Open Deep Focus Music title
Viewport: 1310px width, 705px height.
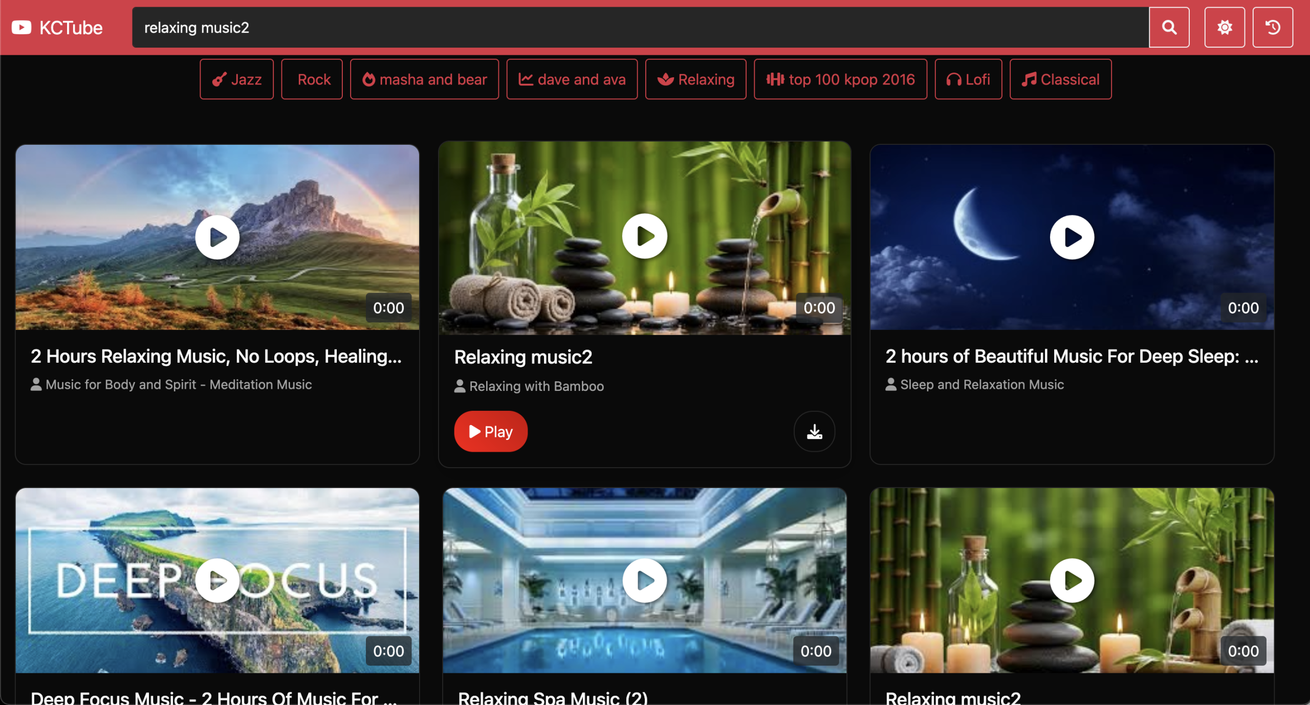point(213,698)
